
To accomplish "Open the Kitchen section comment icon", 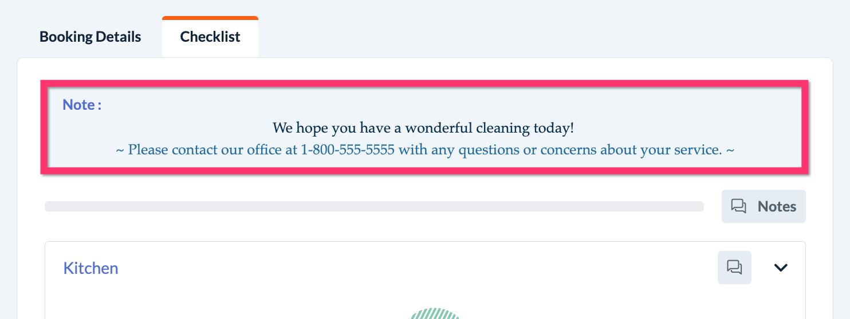I will 734,268.
